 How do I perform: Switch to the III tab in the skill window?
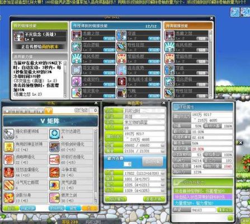point(32,111)
